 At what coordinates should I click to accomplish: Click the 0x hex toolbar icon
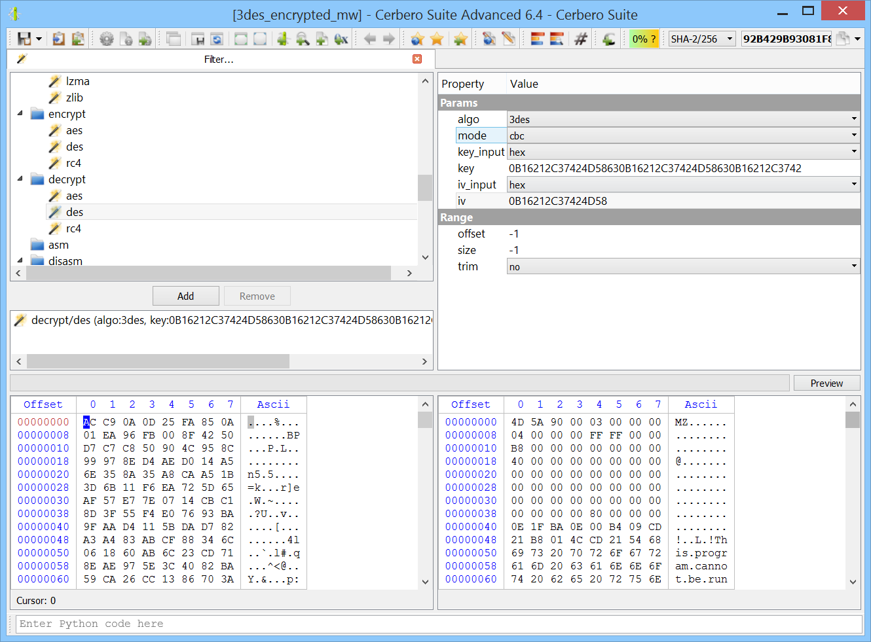point(341,39)
